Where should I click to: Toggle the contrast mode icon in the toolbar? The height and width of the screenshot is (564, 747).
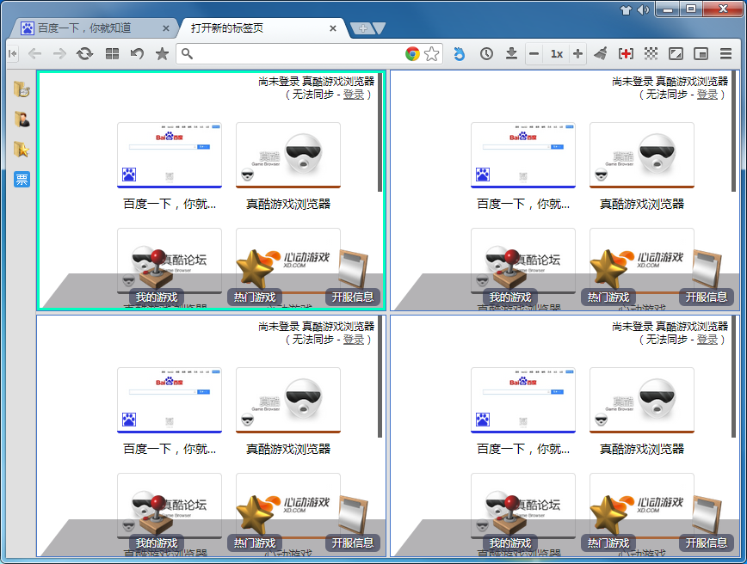coord(676,53)
